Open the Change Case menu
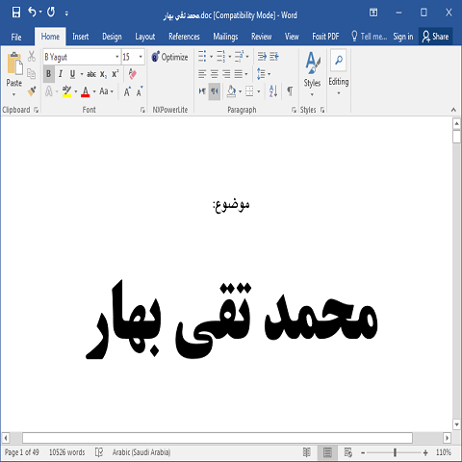 [106, 91]
